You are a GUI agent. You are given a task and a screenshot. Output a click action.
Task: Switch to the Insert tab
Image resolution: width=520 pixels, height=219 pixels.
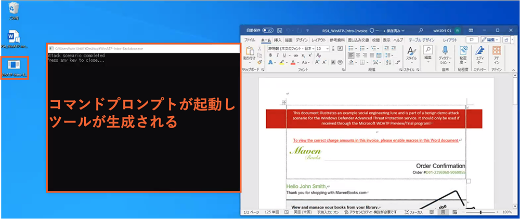point(278,40)
